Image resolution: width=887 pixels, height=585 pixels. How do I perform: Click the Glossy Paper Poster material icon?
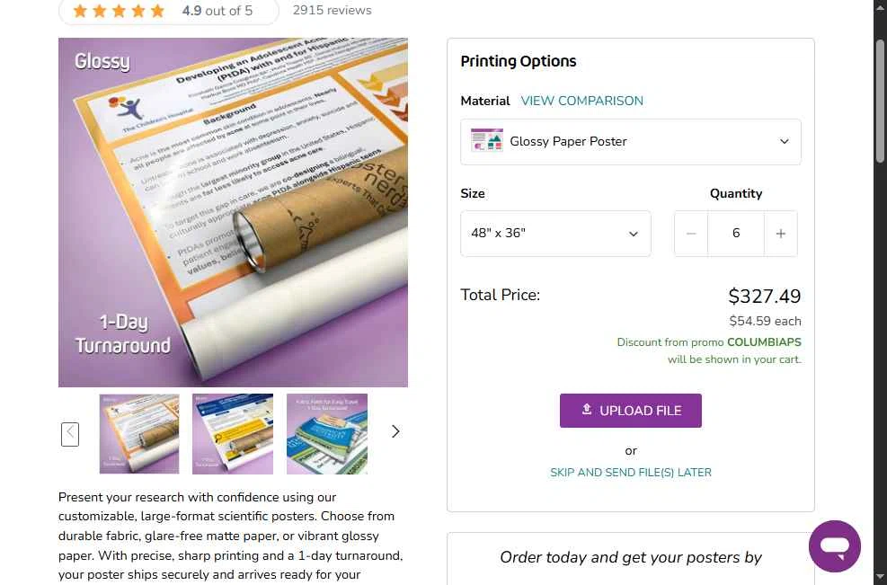pos(487,141)
